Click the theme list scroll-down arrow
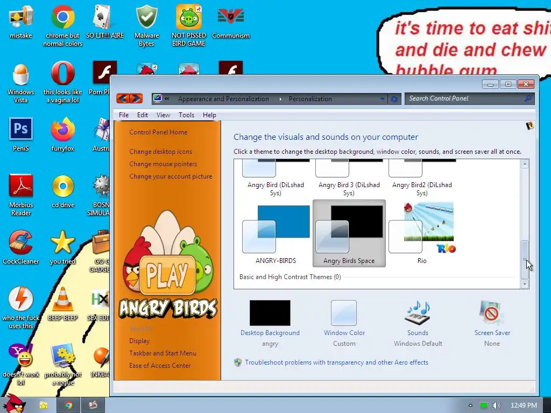The height and width of the screenshot is (413, 551). click(x=525, y=284)
